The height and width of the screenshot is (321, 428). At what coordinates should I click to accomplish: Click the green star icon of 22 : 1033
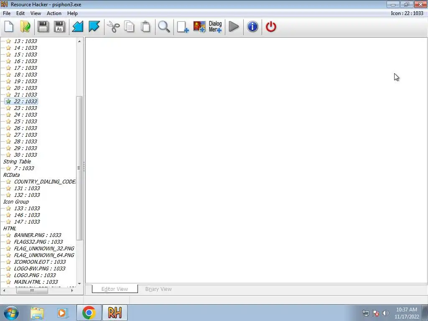tap(8, 101)
